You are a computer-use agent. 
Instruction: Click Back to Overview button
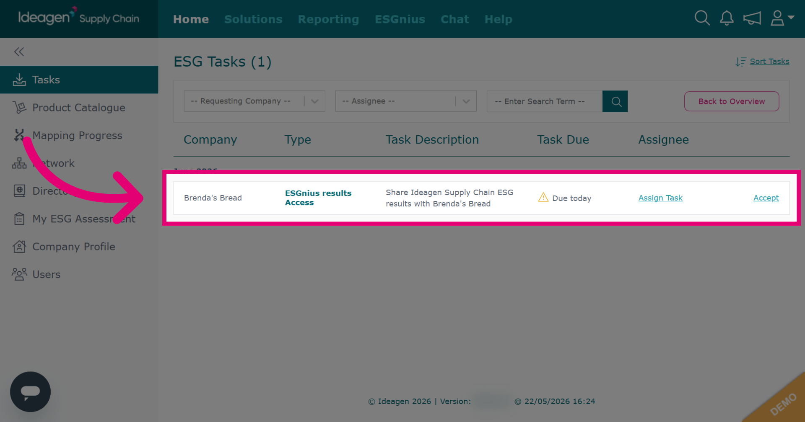tap(732, 101)
